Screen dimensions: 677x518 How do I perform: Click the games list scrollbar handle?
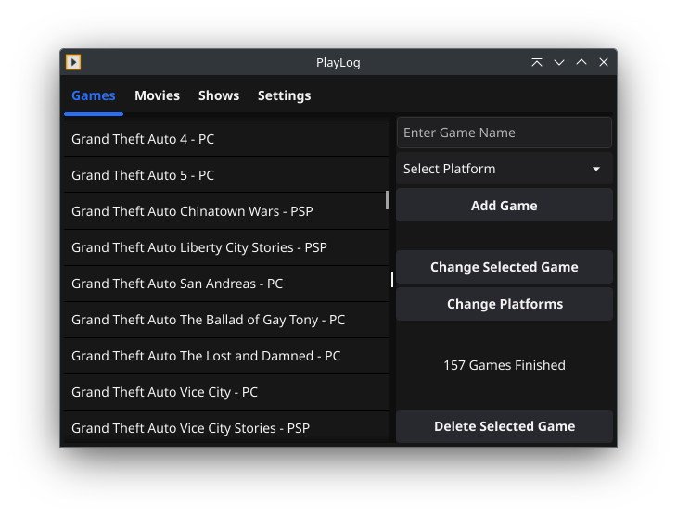point(387,200)
